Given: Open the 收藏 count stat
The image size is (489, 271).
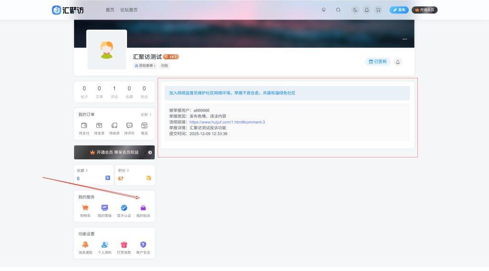Looking at the screenshot, I should [129, 92].
